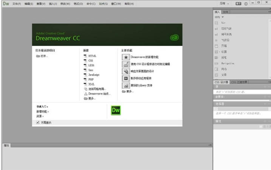Insert a 文章 article element
This screenshot has width=271, height=170.
point(220,75)
